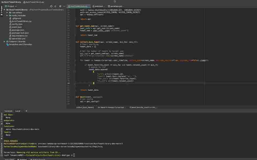
Task: Select .gitignore in project tree
Action: 16,18
